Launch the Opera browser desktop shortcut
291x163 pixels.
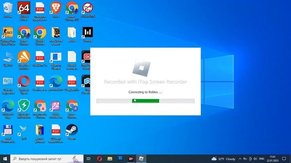tap(24, 85)
